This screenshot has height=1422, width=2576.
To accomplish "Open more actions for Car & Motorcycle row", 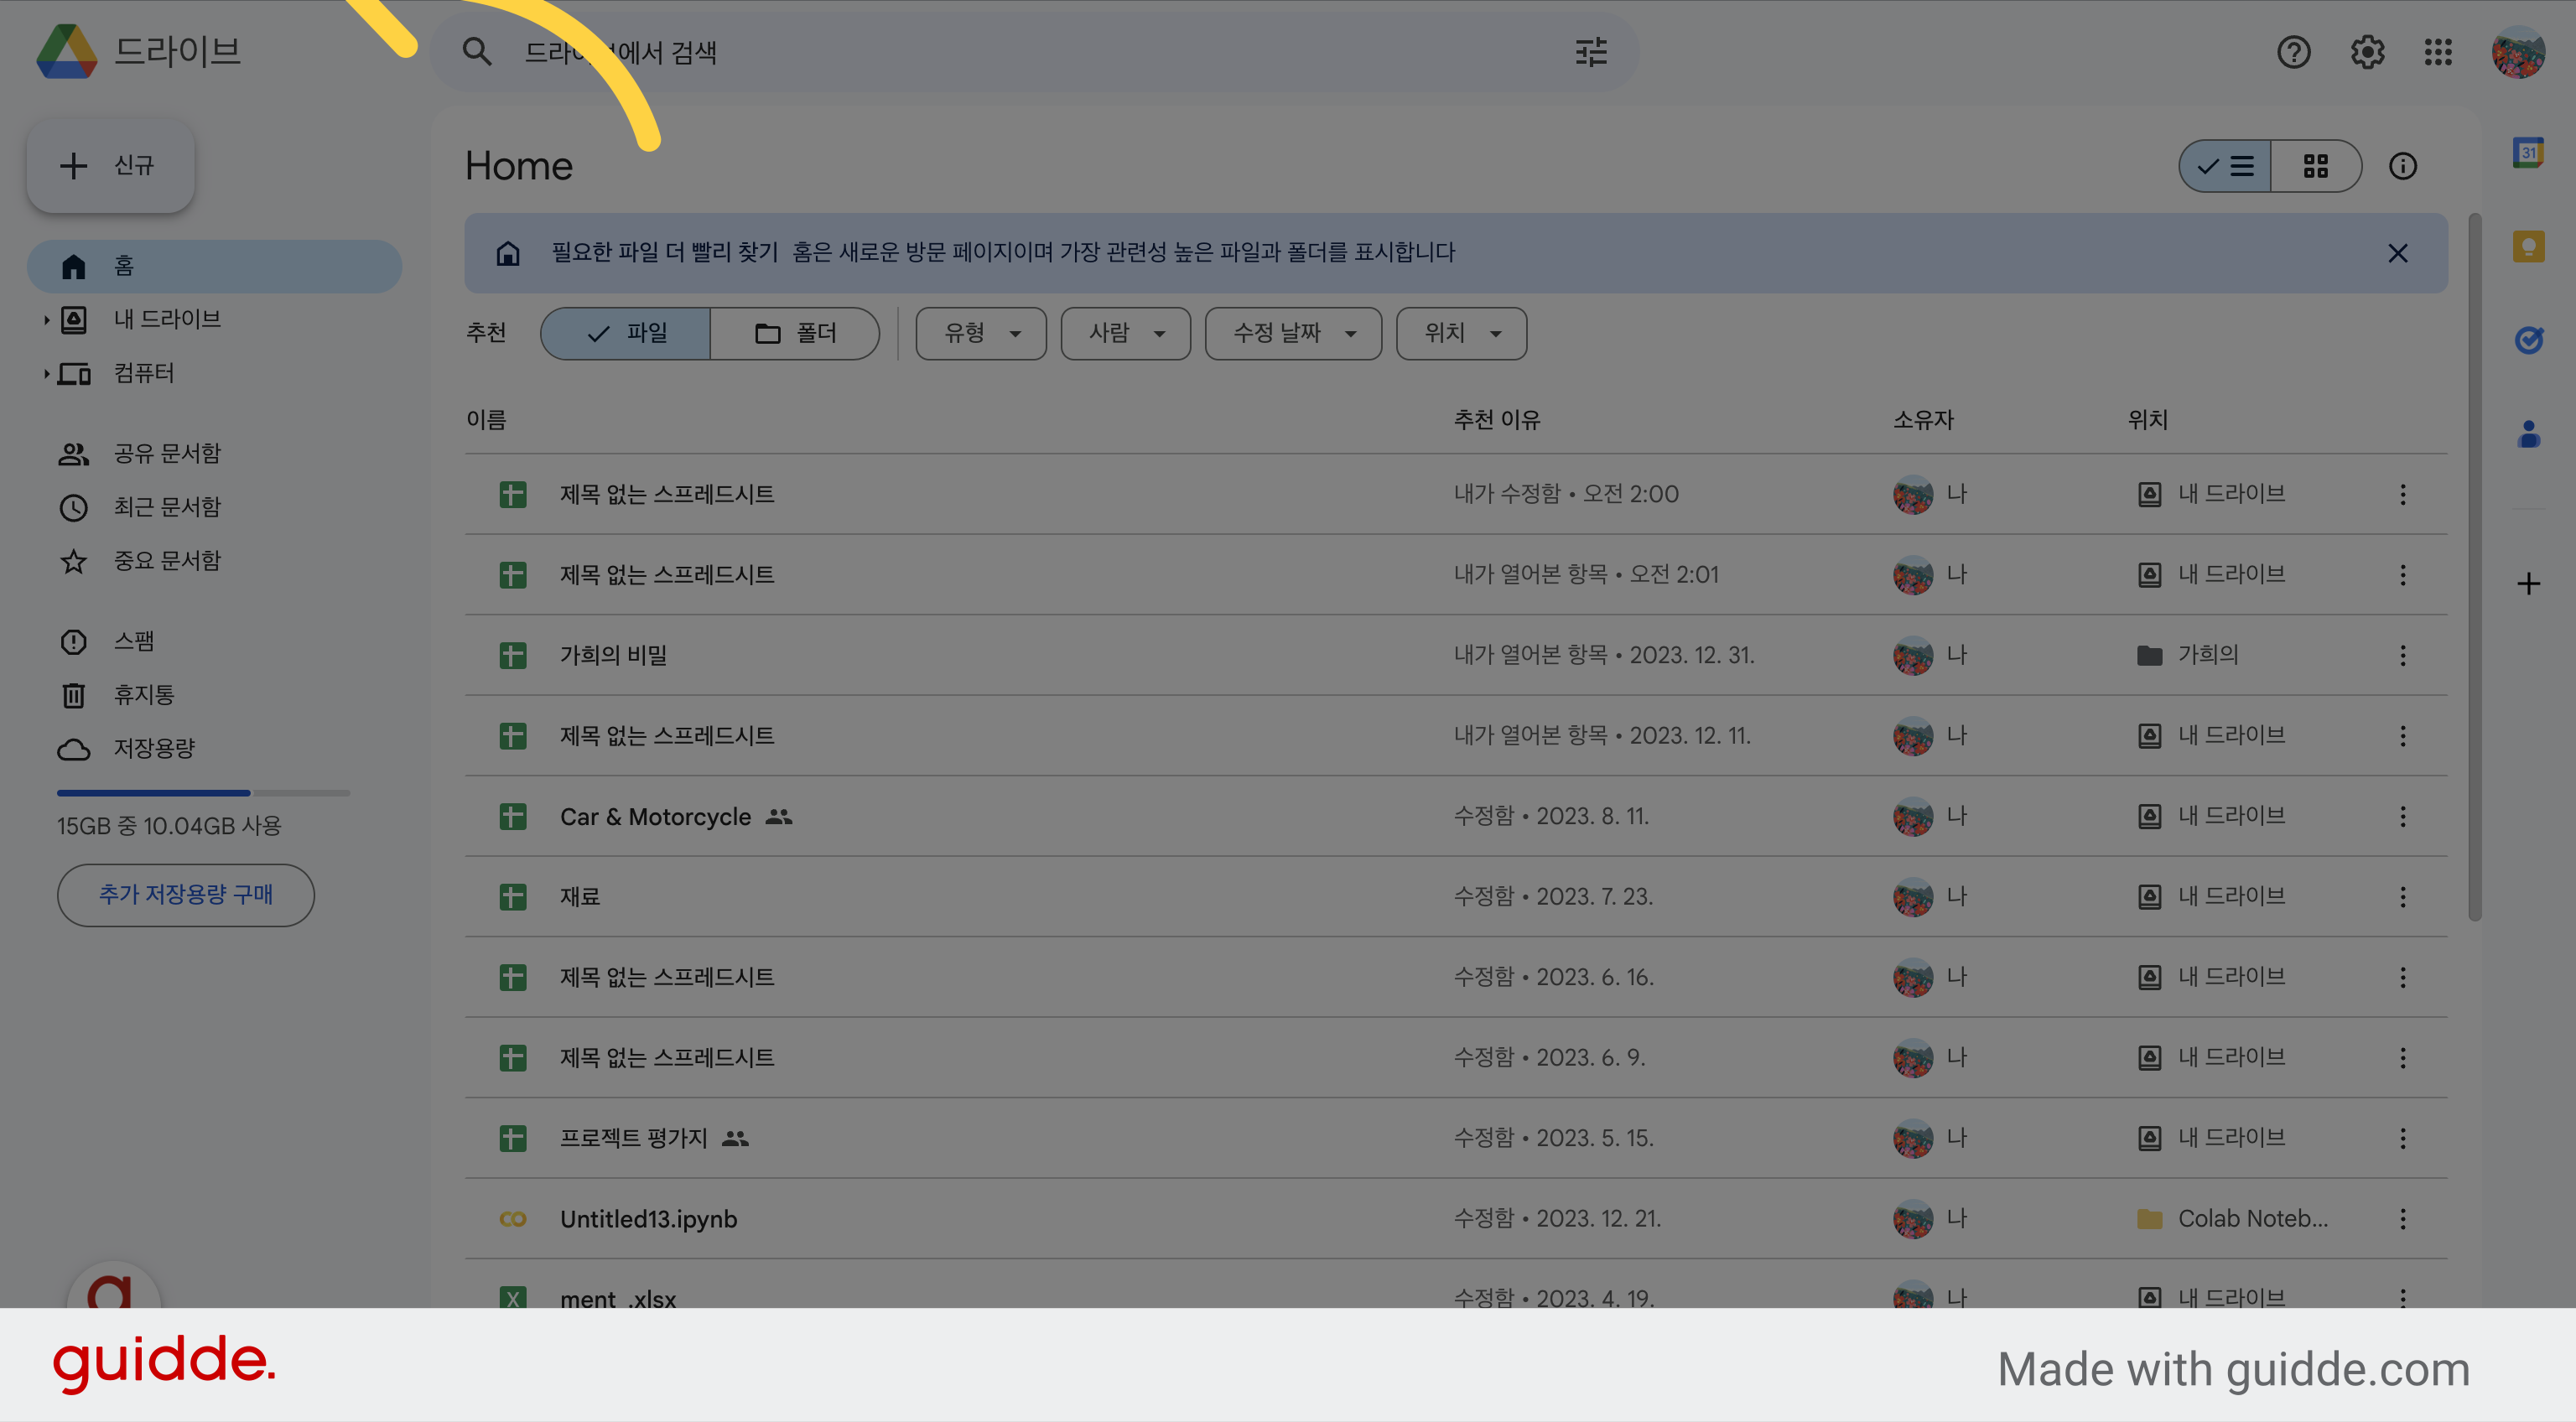I will click(x=2403, y=816).
